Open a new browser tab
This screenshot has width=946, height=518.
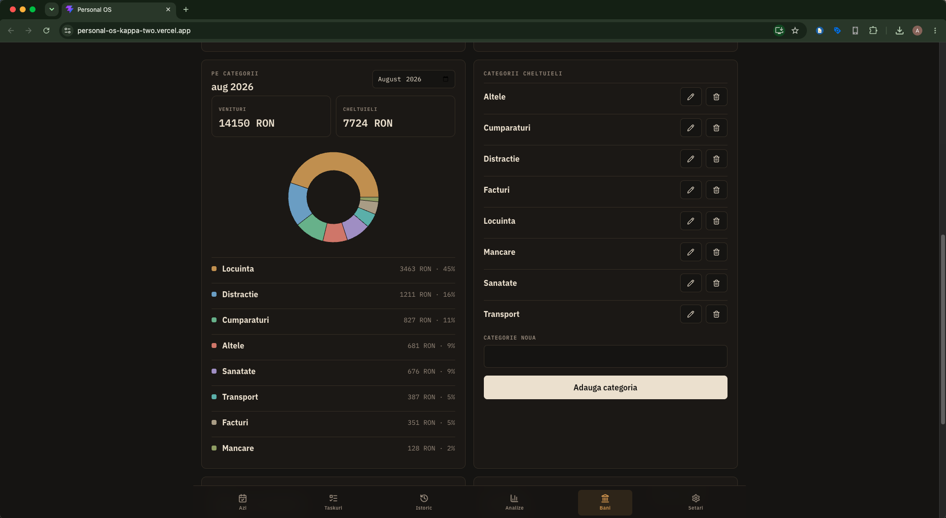point(186,9)
